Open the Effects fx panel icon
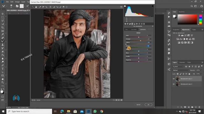Screen dimensions: 204x114 coord(139,24)
